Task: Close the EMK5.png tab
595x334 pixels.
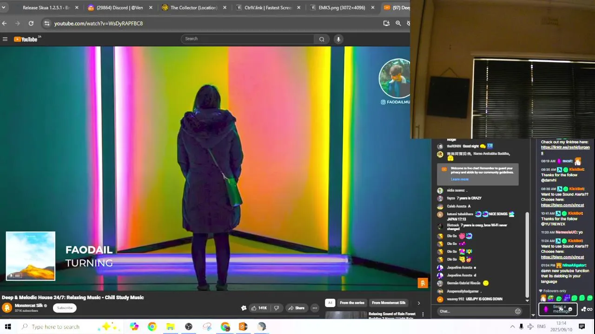Action: tap(372, 7)
